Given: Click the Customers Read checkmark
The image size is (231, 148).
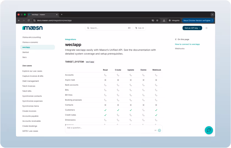Looking at the screenshot, I should [105, 110].
